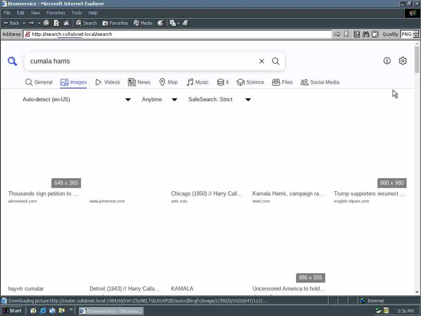
Task: Open the Media pane toolbar button
Action: (x=143, y=23)
